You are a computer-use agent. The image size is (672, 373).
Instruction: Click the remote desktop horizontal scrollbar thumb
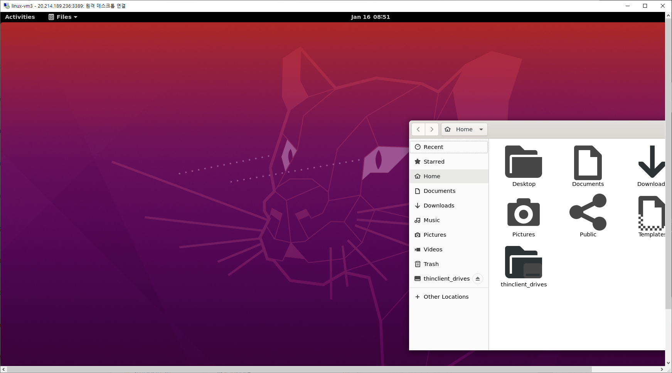point(299,370)
